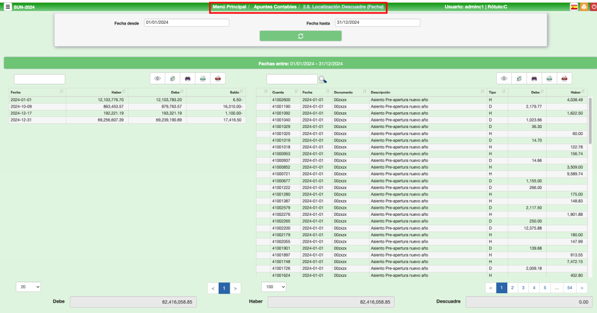Click the red PDF export icon above left table
The width and height of the screenshot is (597, 313).
click(217, 79)
